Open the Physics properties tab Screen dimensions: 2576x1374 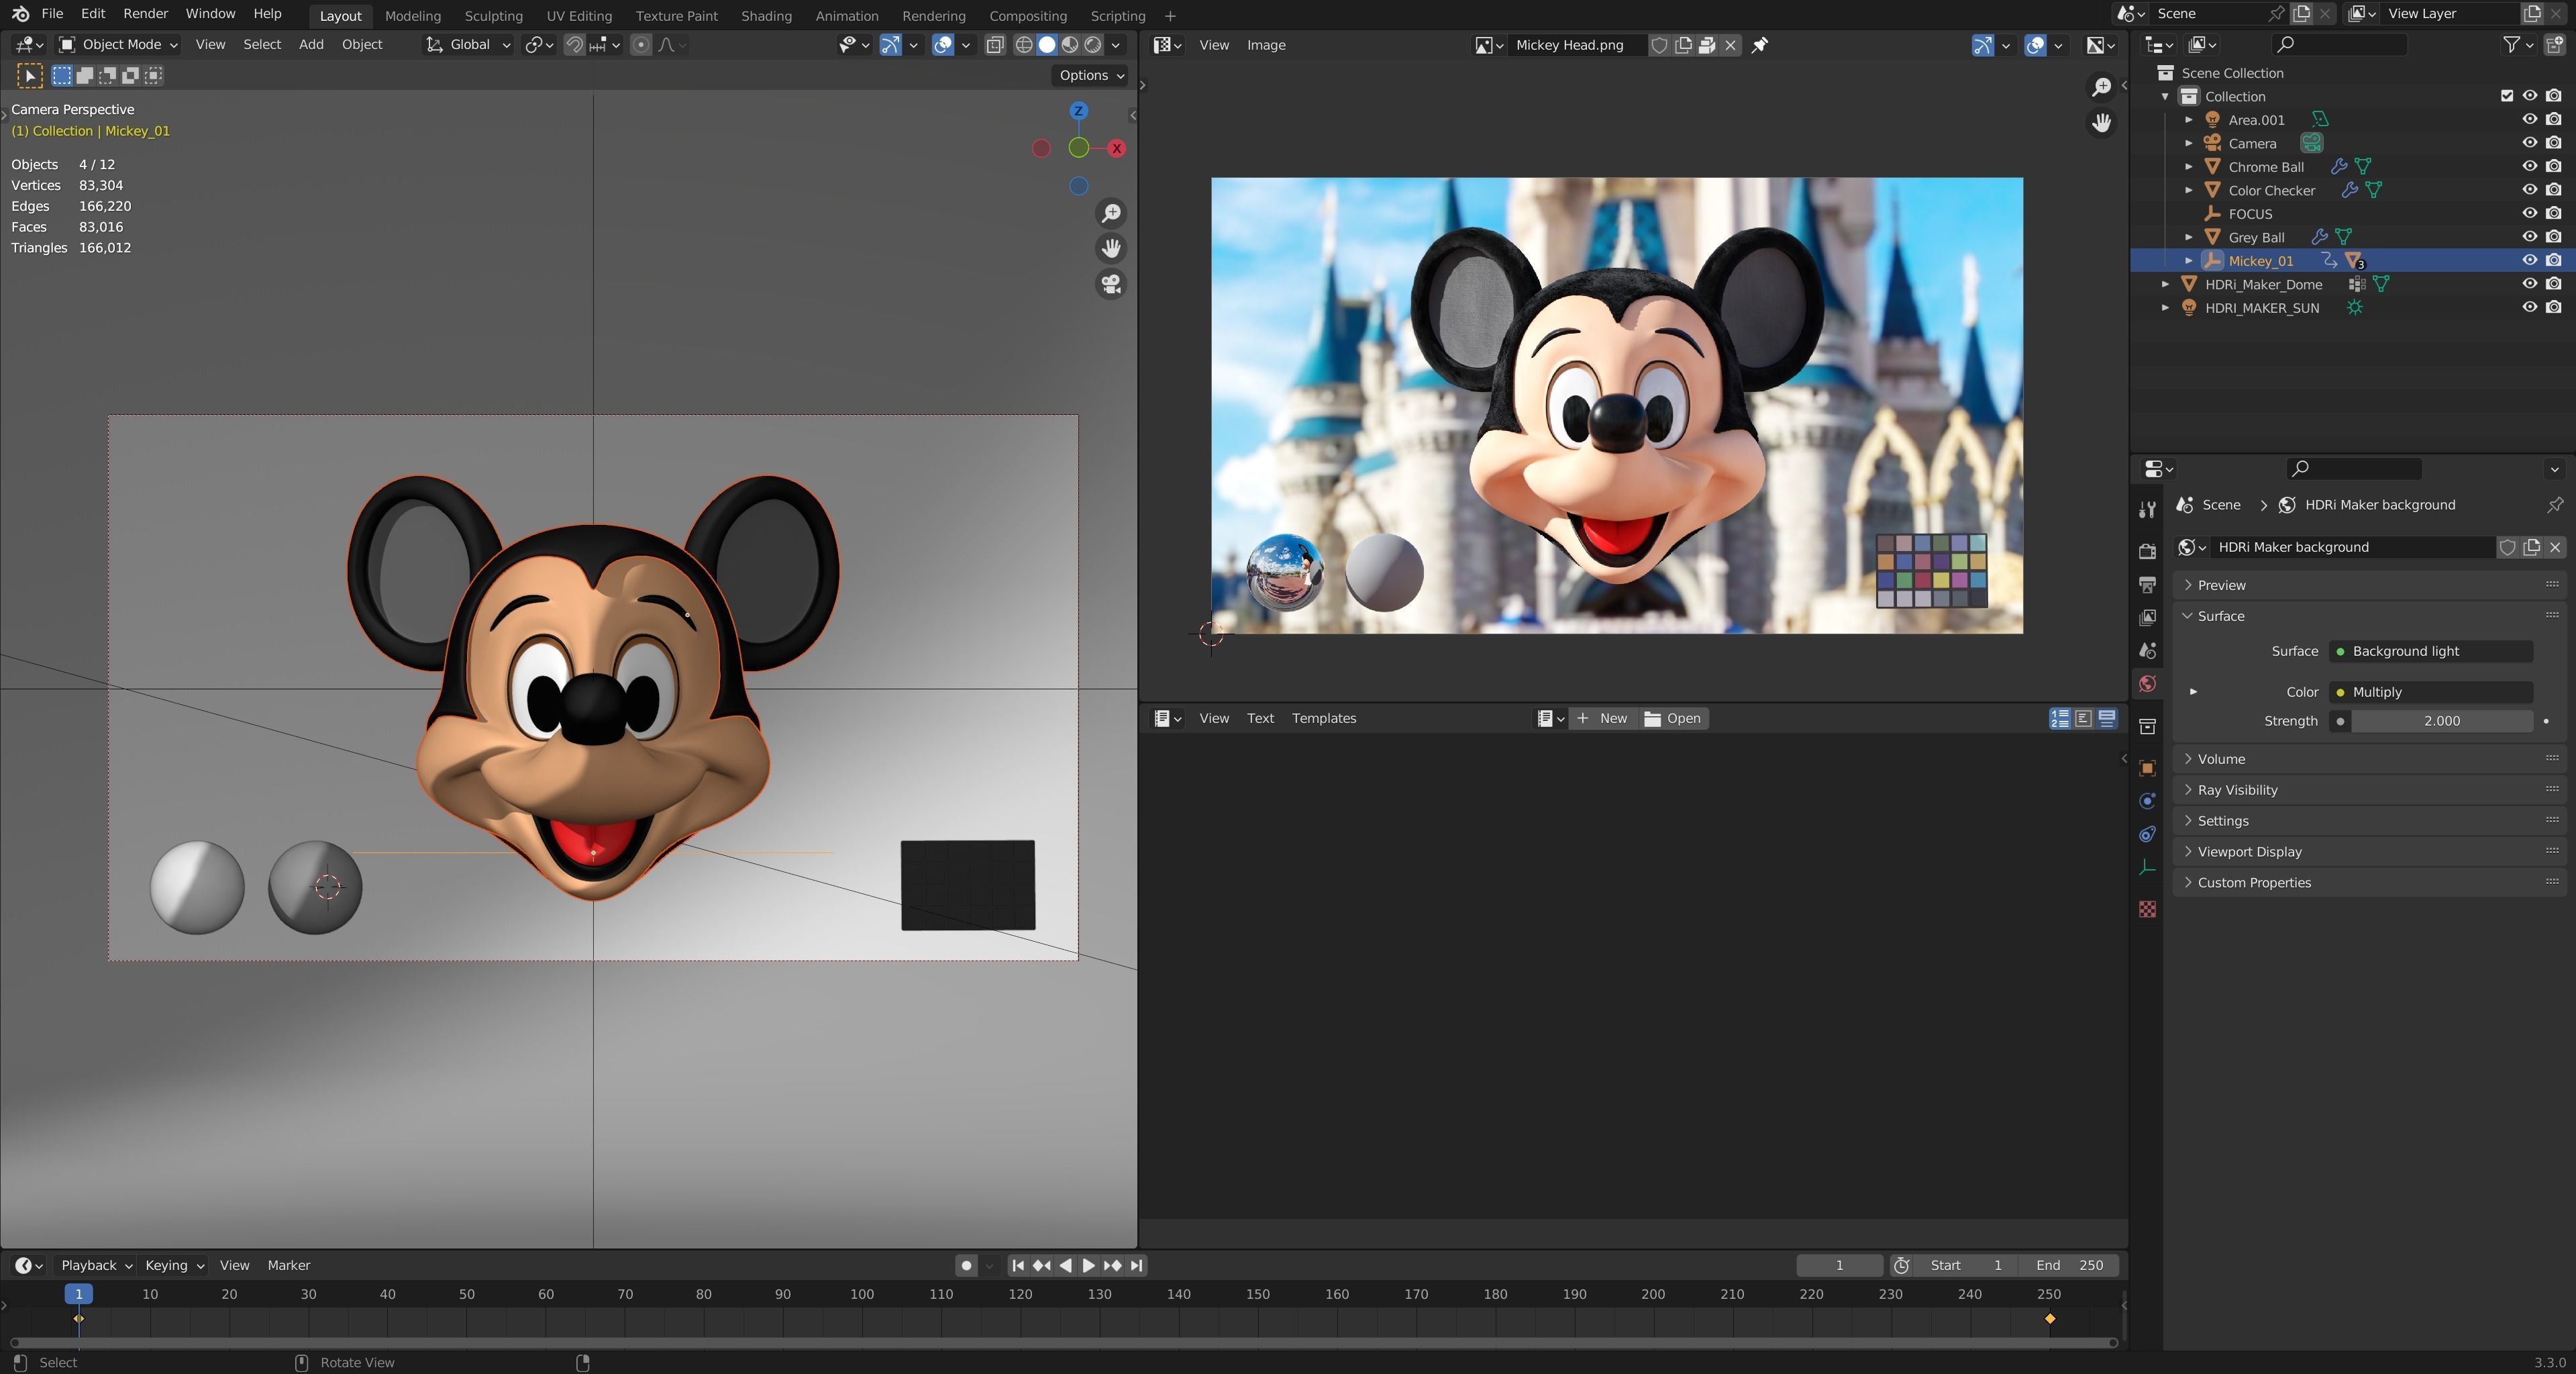(2147, 801)
